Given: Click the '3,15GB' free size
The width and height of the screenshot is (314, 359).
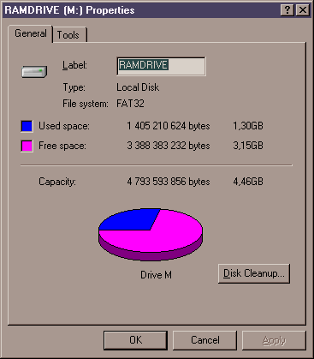Looking at the screenshot, I should 248,146.
